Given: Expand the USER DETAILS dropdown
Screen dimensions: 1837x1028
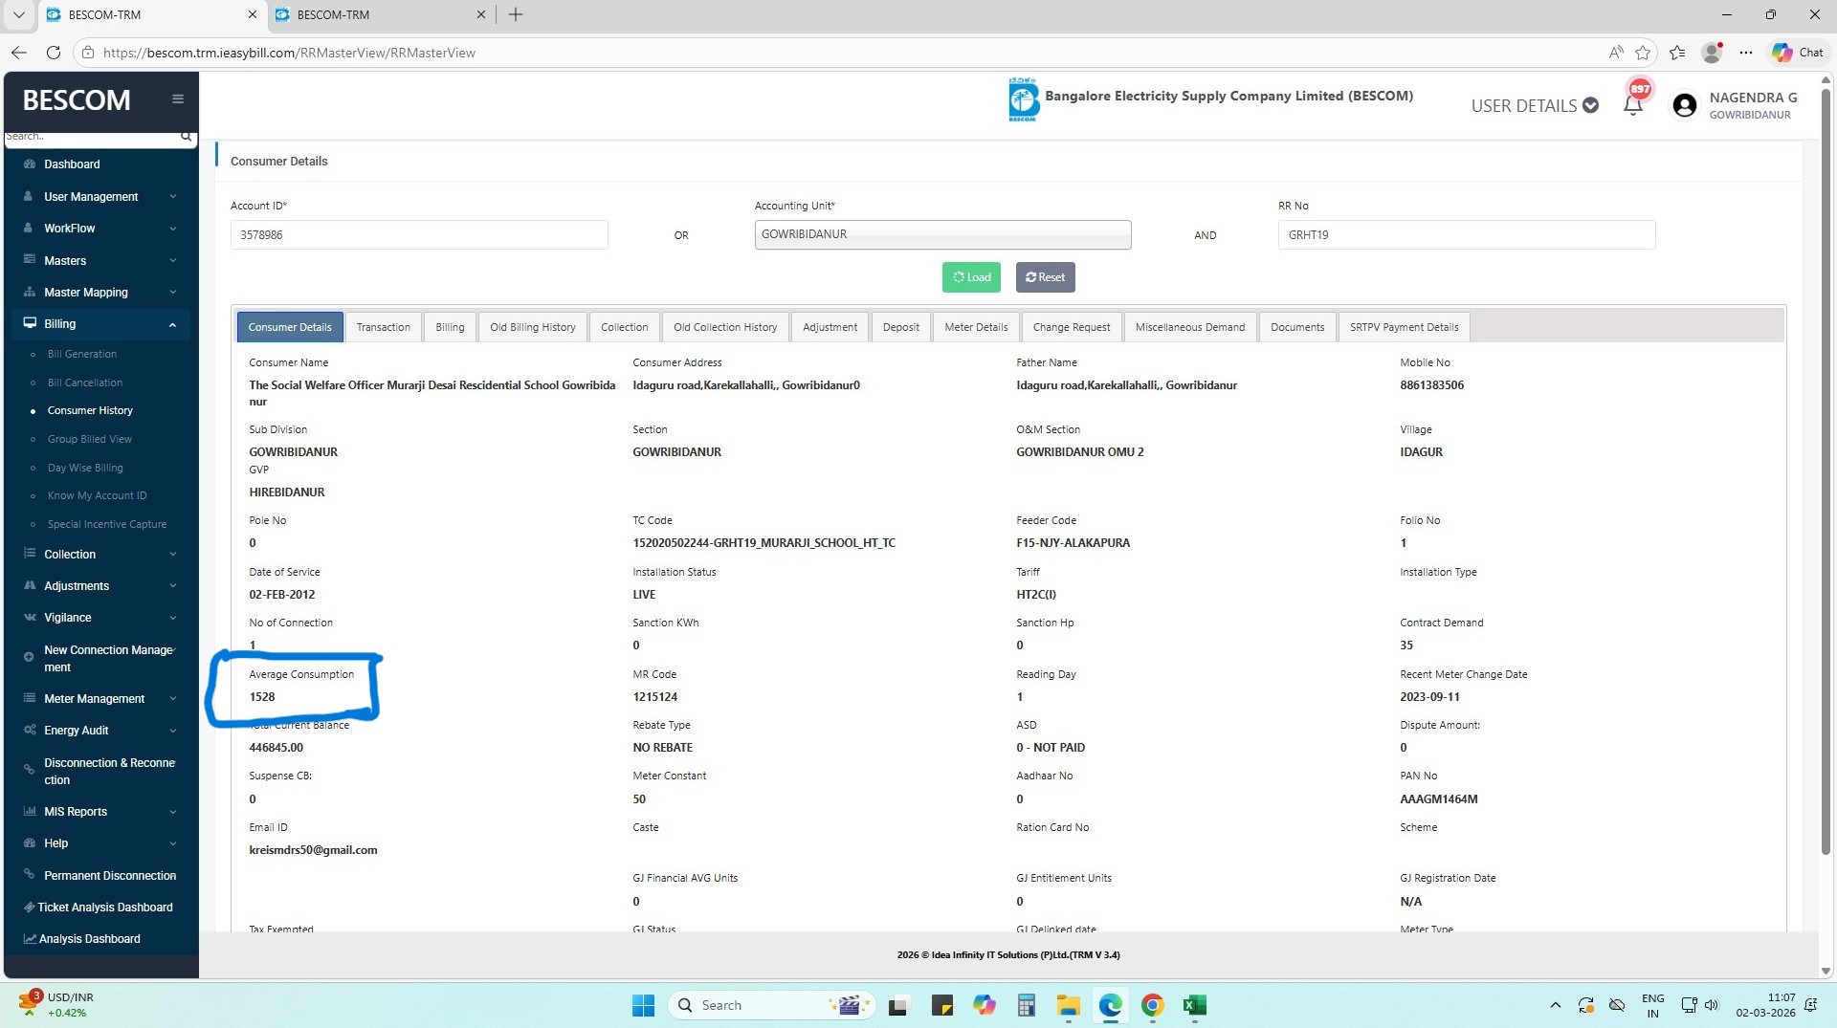Looking at the screenshot, I should coord(1534,105).
